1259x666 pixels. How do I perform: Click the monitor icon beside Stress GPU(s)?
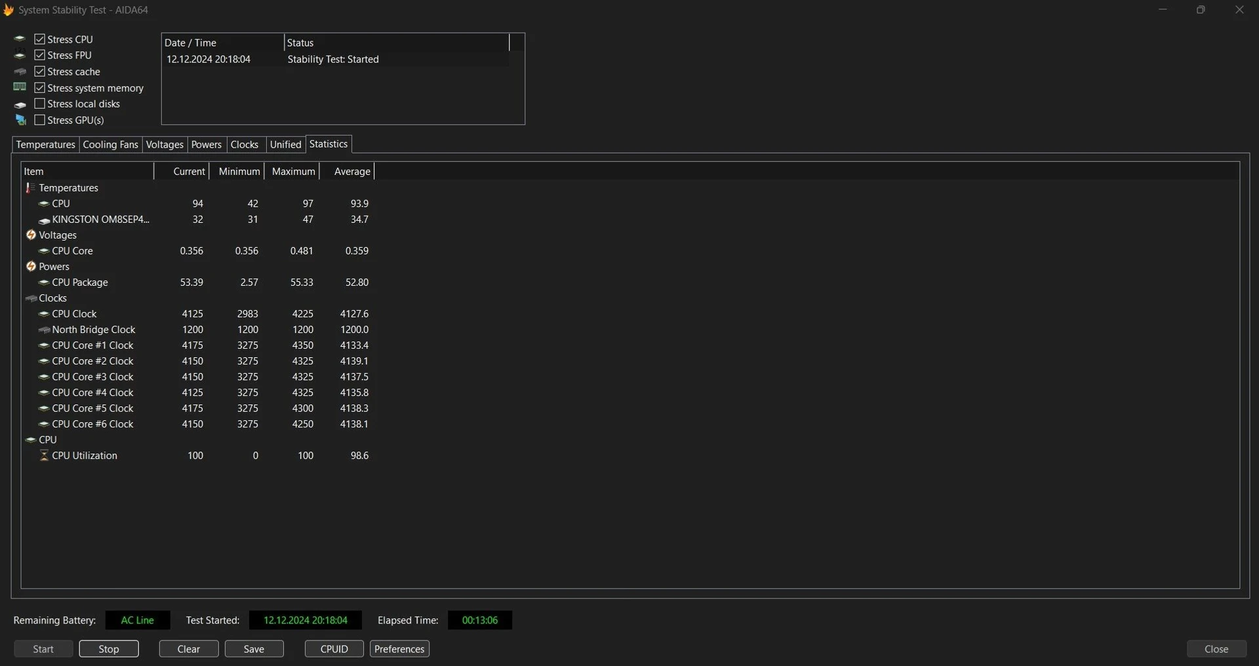[x=20, y=120]
